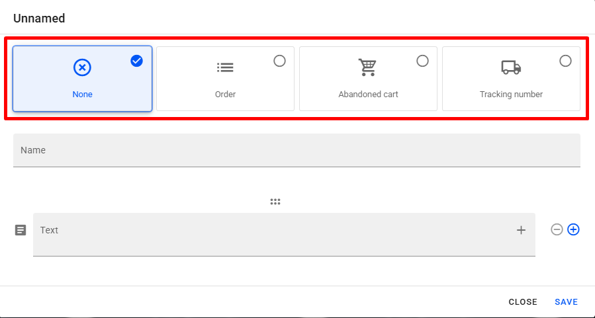Image resolution: width=595 pixels, height=318 pixels.
Task: Choose the None option label
Action: (82, 95)
